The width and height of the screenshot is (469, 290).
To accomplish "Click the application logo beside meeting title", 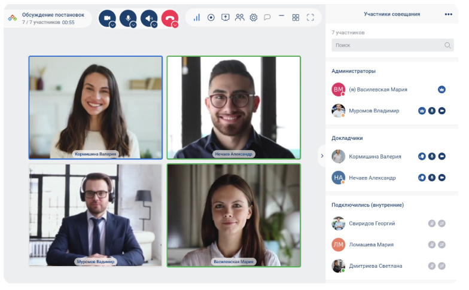I will coord(13,18).
